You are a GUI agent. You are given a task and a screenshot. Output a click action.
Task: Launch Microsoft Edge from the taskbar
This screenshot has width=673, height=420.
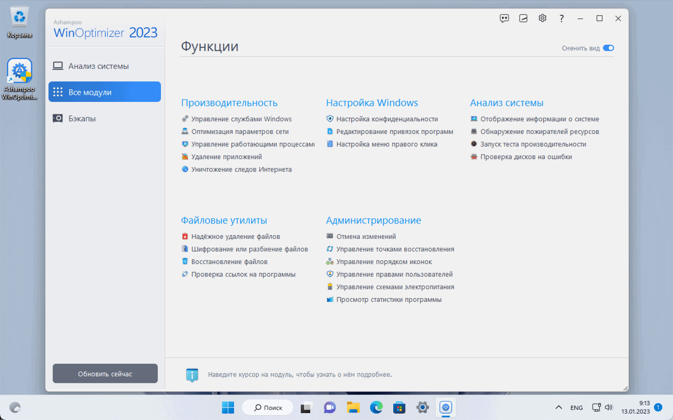(x=376, y=407)
